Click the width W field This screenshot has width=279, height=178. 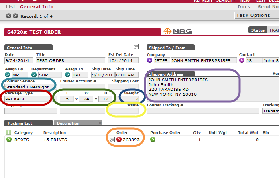[x=86, y=99]
